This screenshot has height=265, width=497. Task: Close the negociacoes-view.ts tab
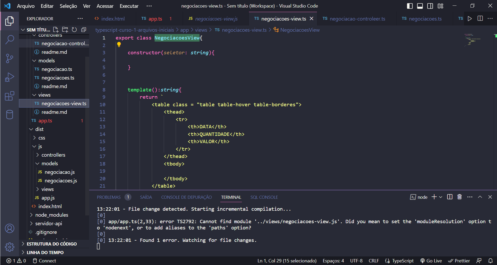pyautogui.click(x=312, y=19)
